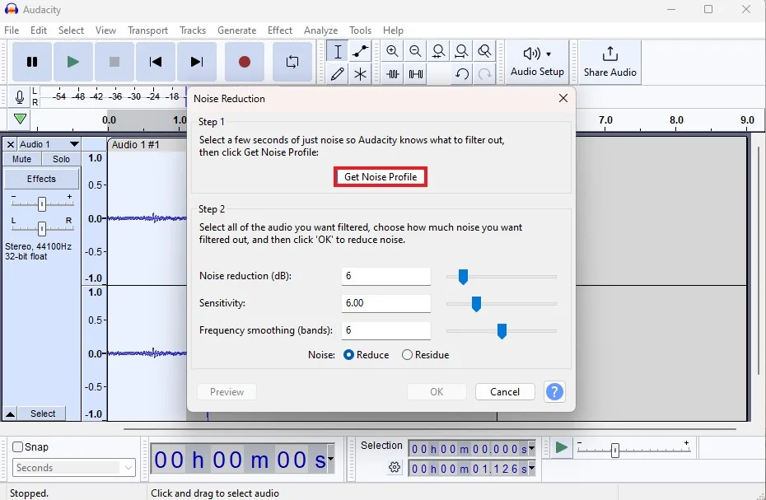The image size is (766, 500).
Task: Toggle the Loop playback button
Action: 292,62
